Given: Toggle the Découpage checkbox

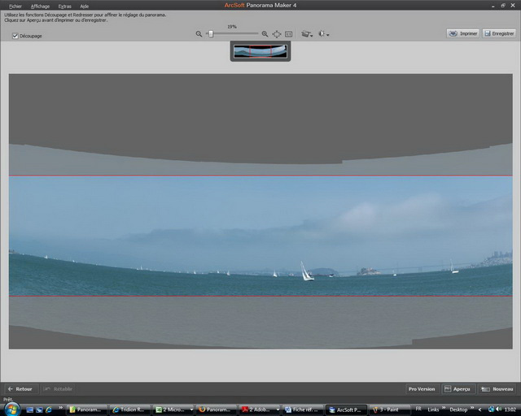Looking at the screenshot, I should (15, 36).
